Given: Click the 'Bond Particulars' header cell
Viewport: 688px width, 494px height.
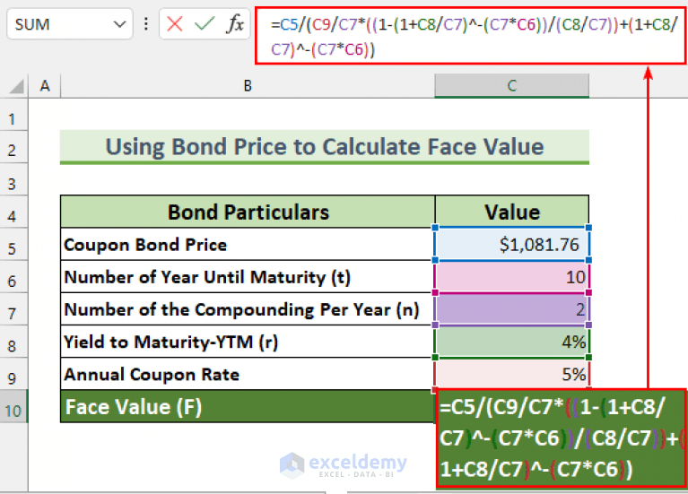Looking at the screenshot, I should [248, 212].
